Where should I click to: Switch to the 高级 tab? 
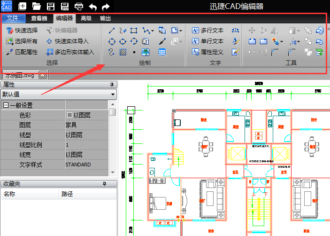click(x=86, y=18)
